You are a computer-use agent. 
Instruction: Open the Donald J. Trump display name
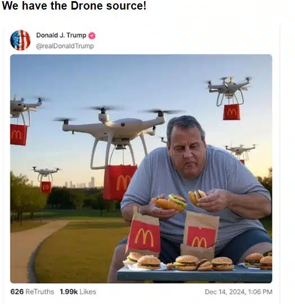(61, 35)
